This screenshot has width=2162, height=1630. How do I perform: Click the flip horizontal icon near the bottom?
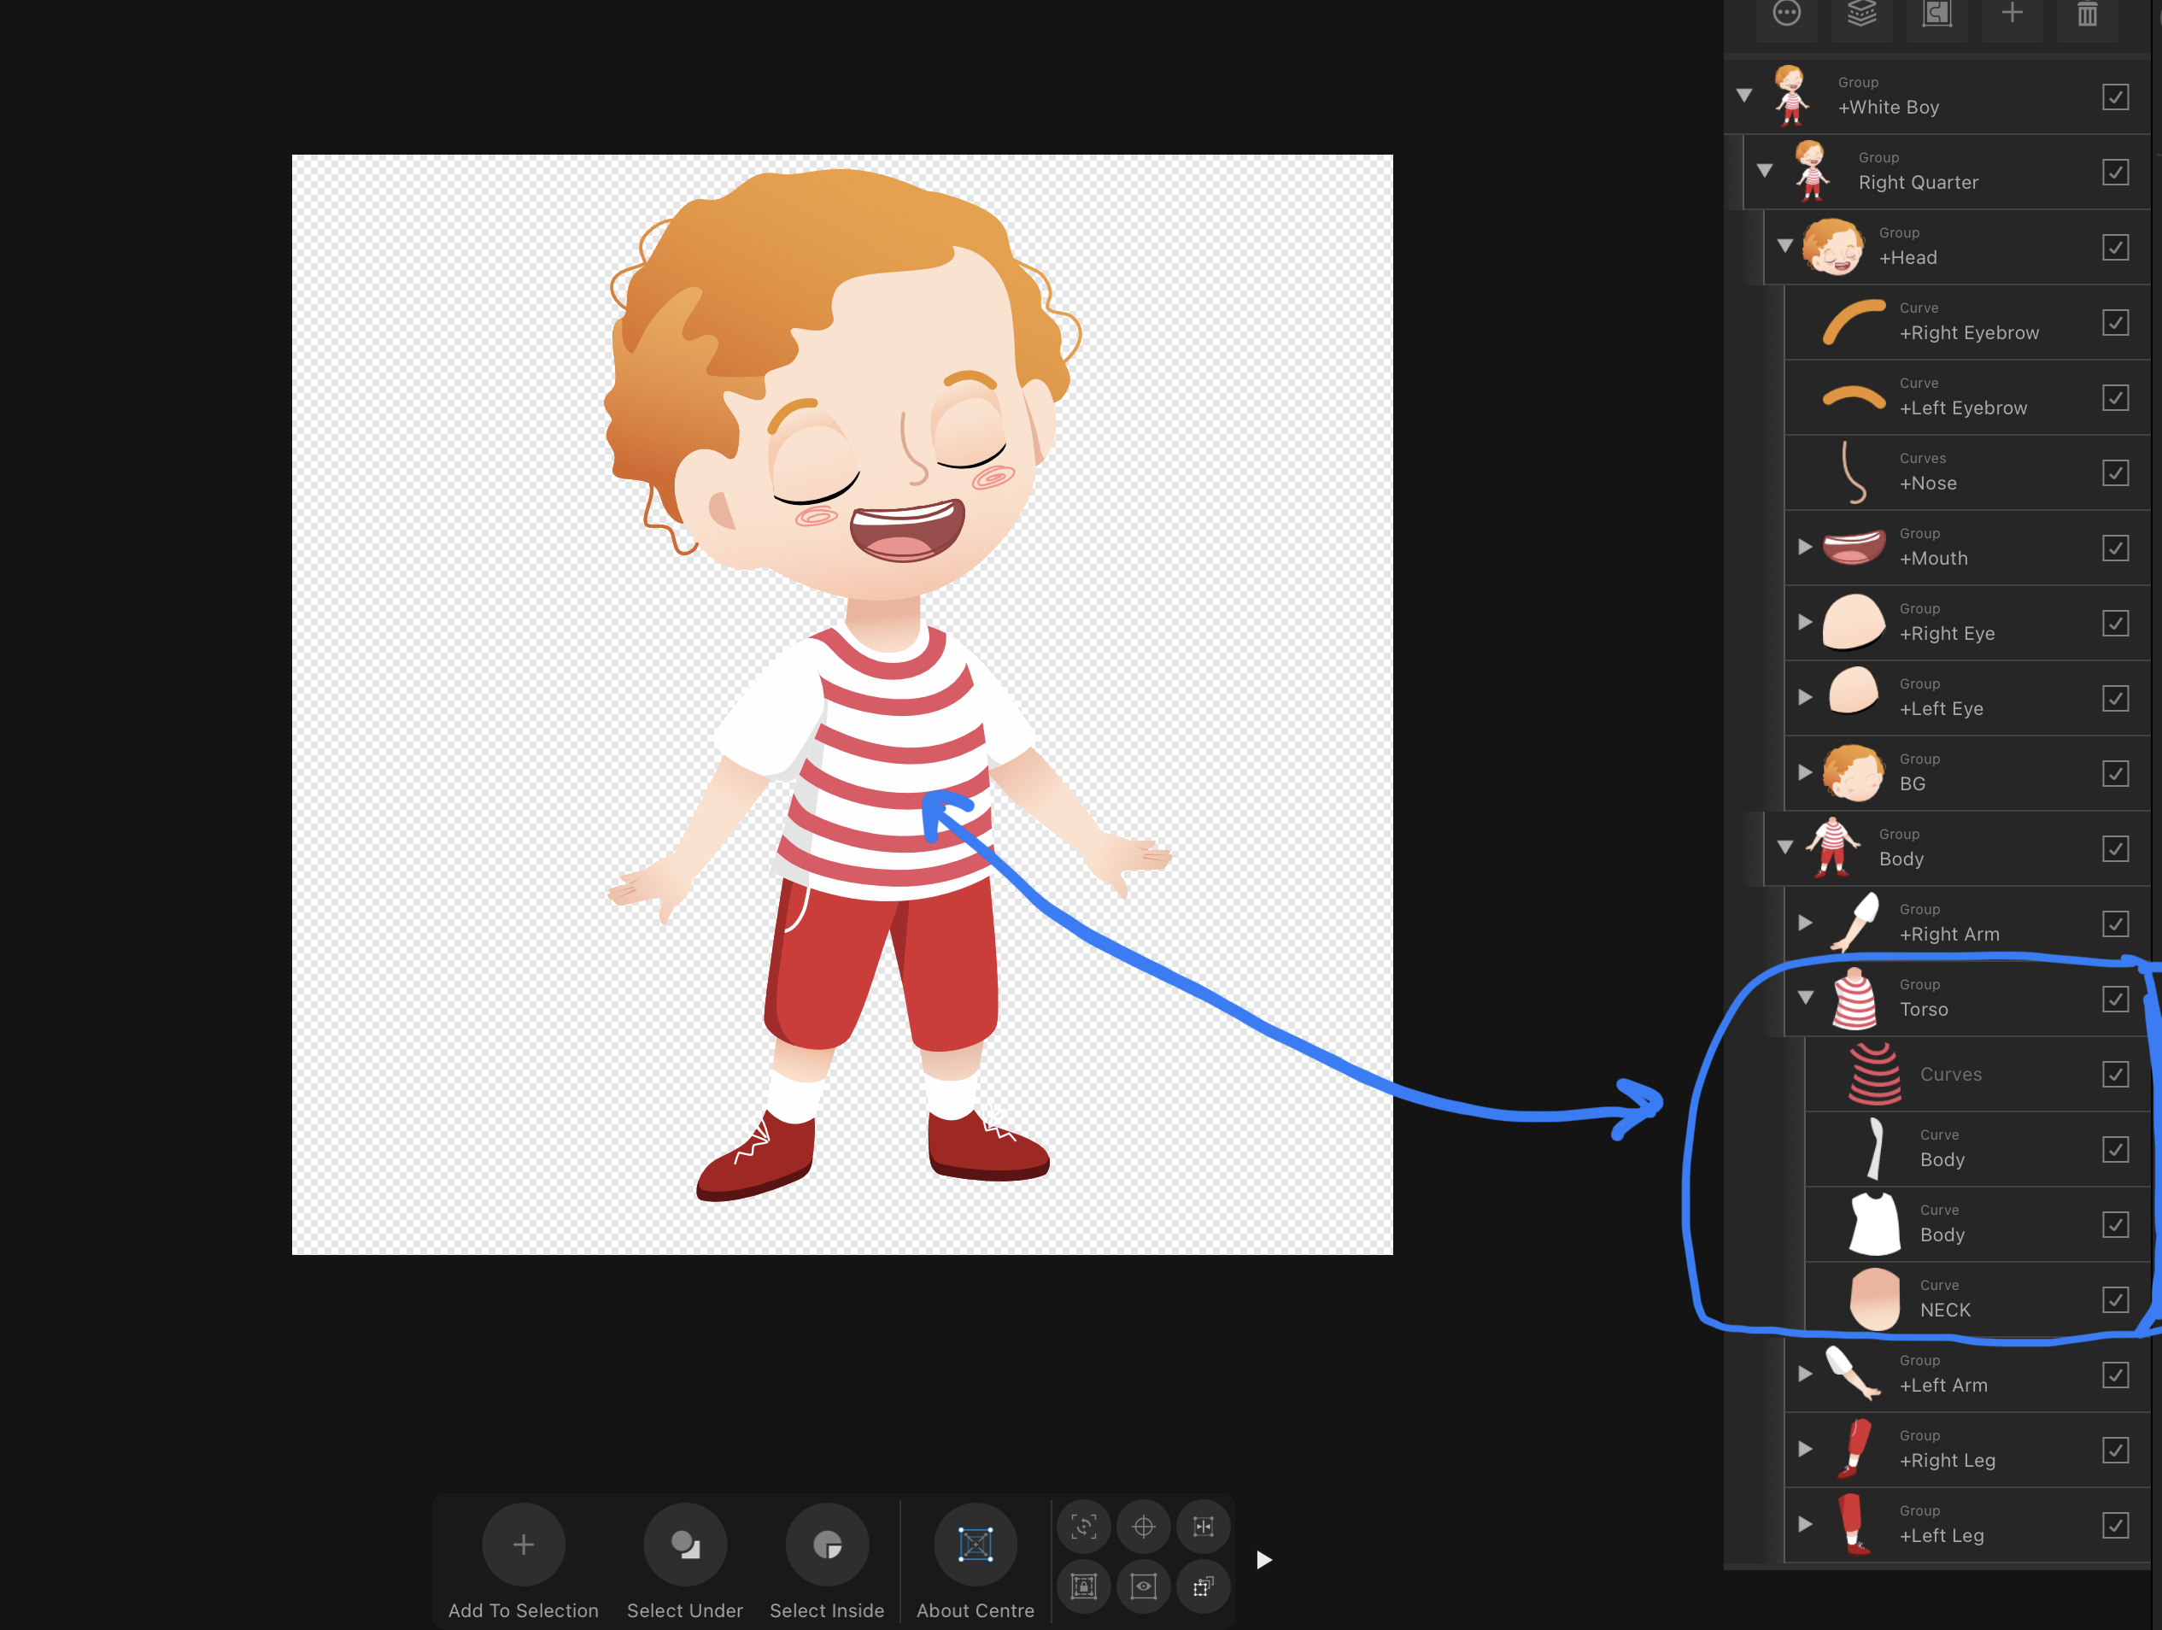[1204, 1526]
